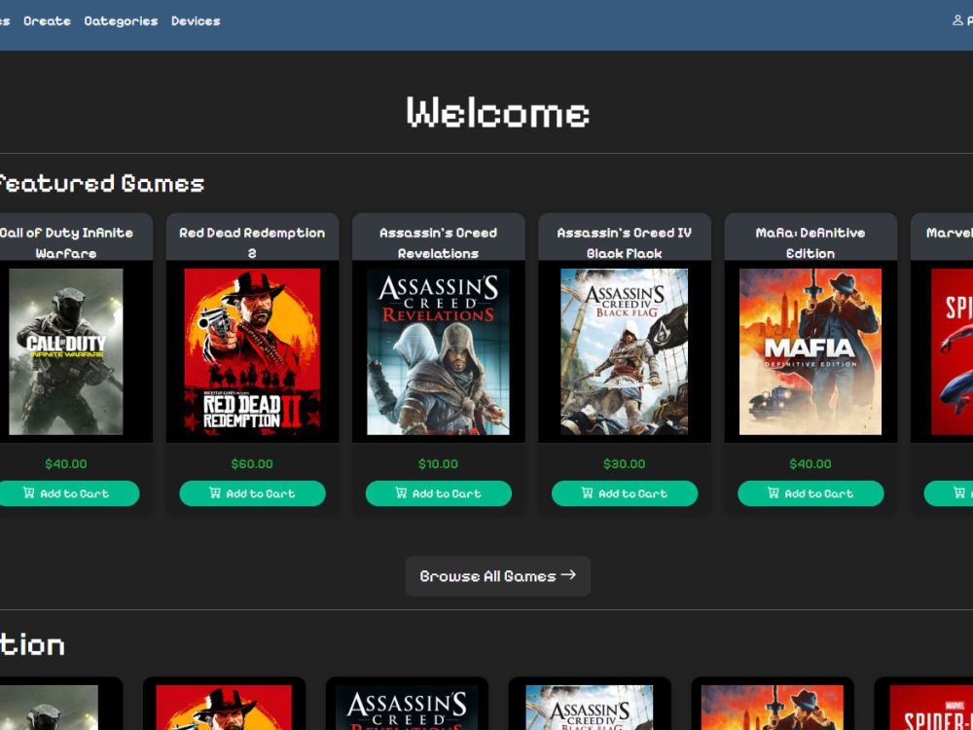Open Red Dead Redemption cover in lower section
The width and height of the screenshot is (973, 730).
click(224, 708)
